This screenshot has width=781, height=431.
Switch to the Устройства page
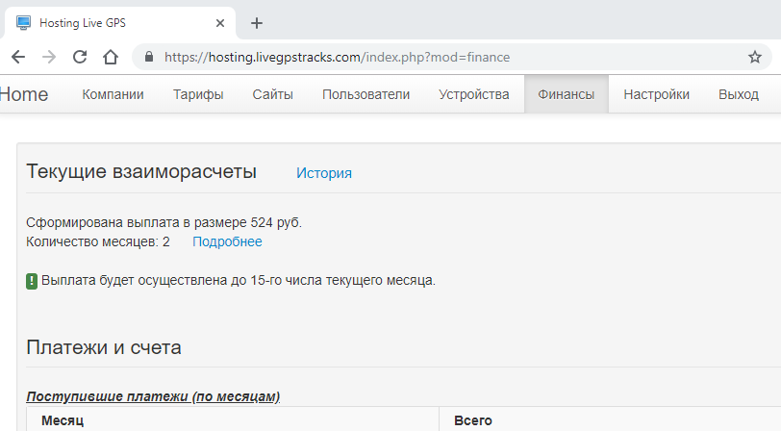(473, 94)
